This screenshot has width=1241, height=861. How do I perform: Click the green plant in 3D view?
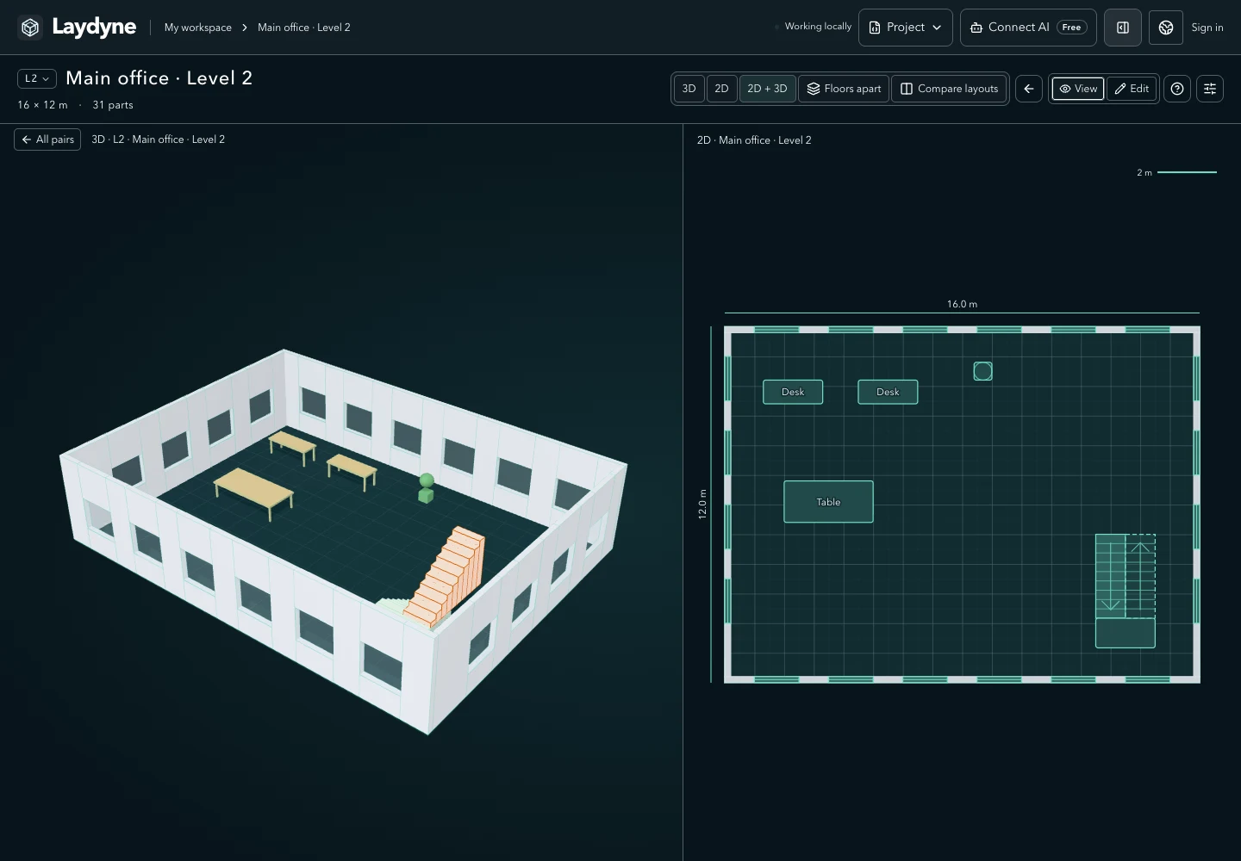click(426, 487)
